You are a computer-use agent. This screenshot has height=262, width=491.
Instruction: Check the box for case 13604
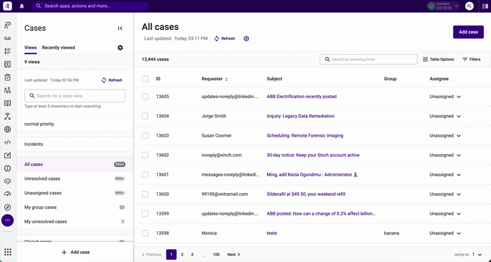tap(145, 116)
